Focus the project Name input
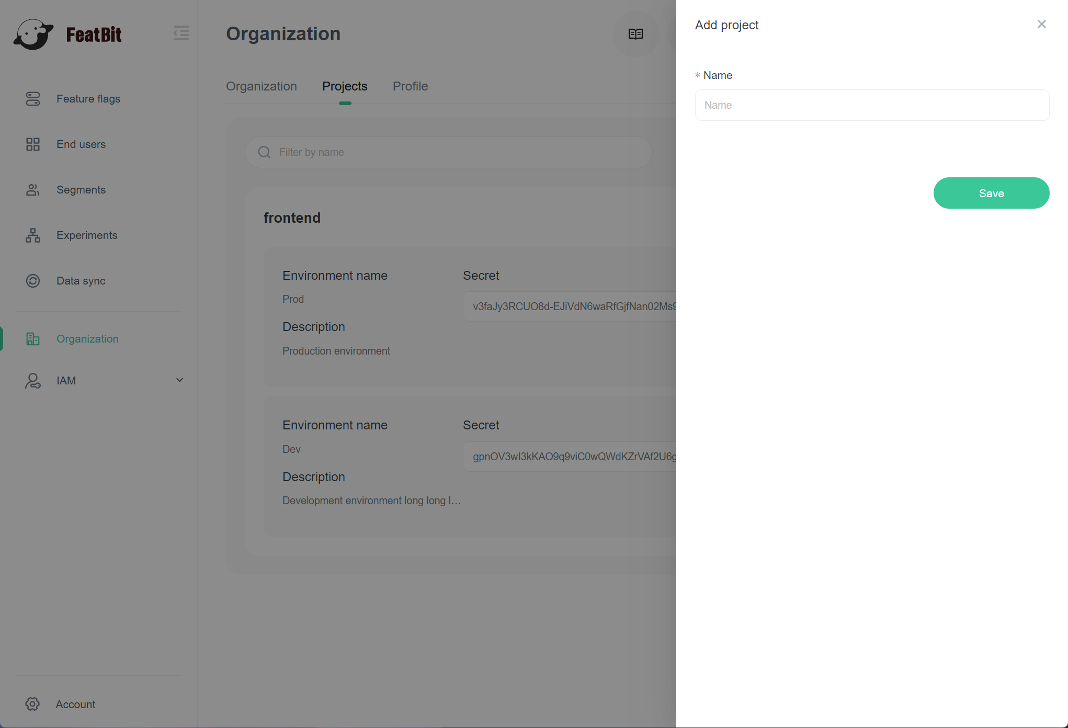The width and height of the screenshot is (1068, 728). pos(871,105)
